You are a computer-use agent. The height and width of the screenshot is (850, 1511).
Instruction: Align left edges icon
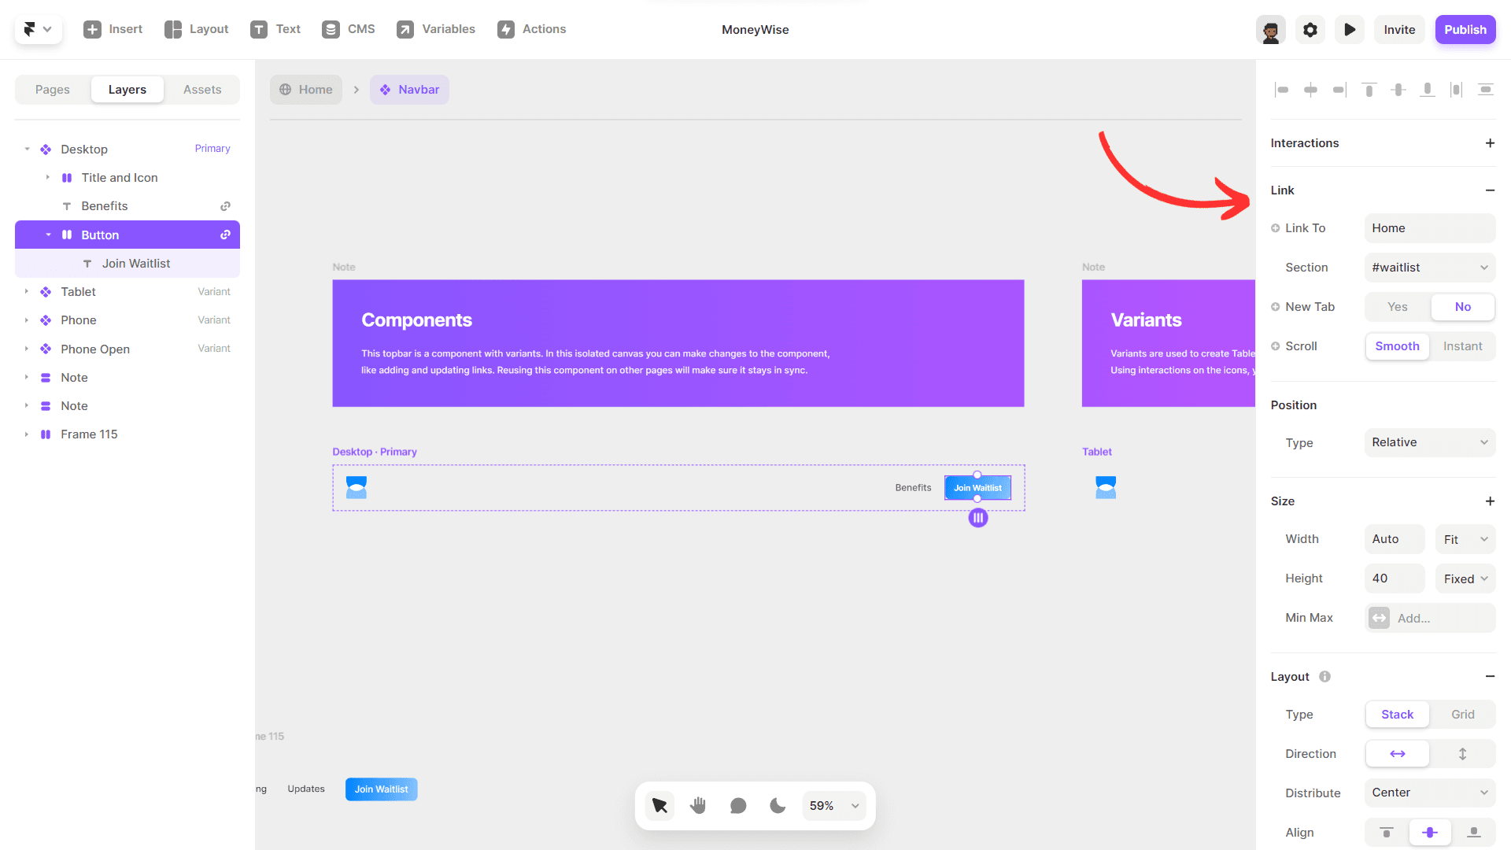point(1281,90)
